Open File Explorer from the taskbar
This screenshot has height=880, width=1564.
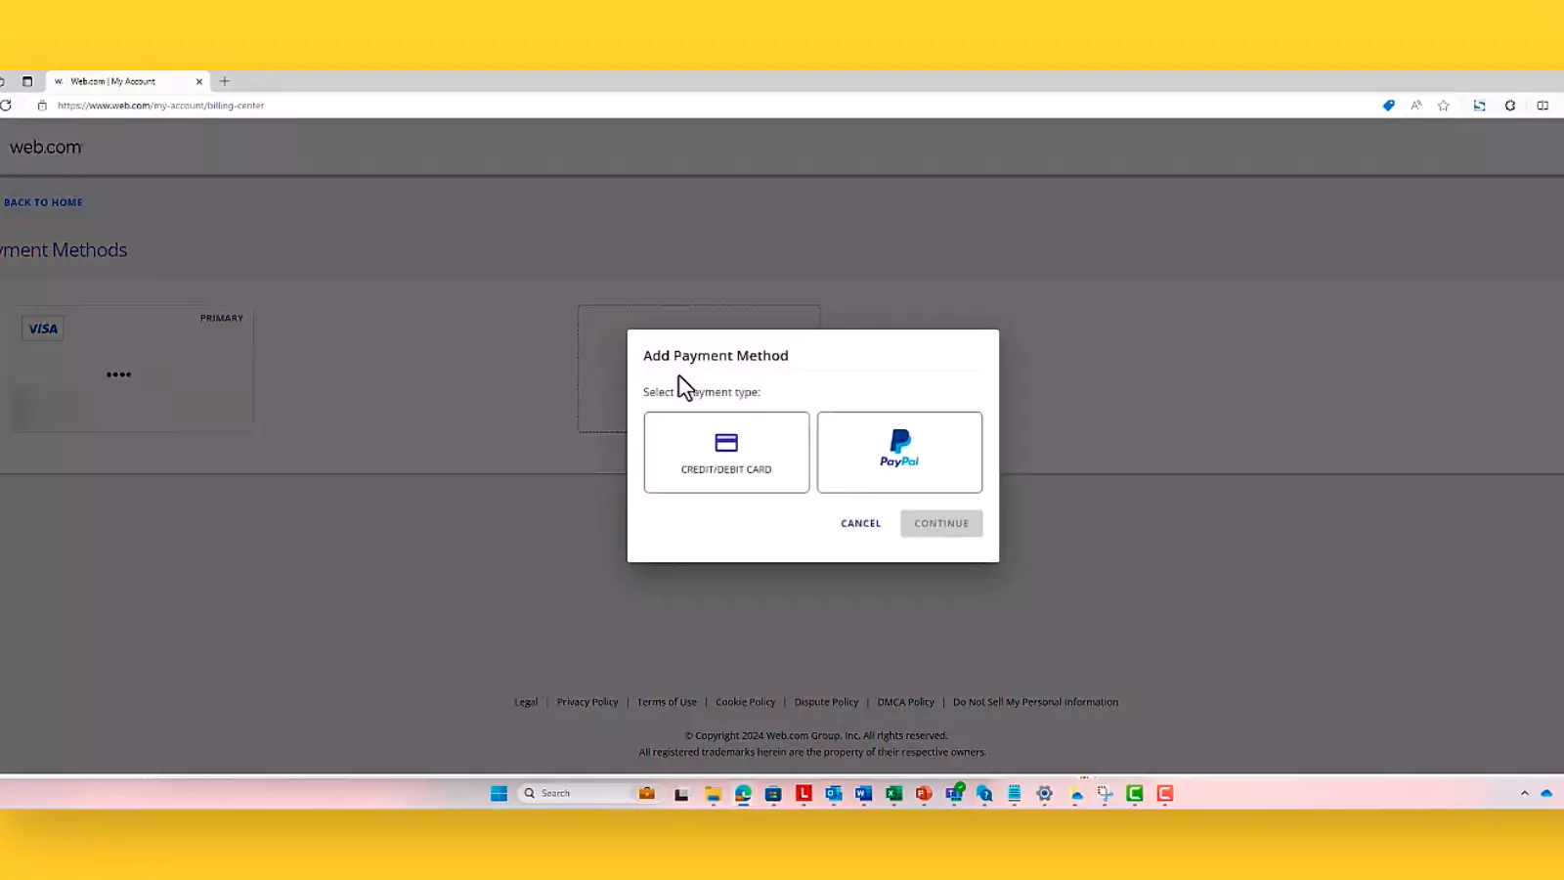(713, 794)
